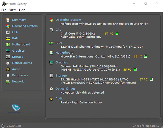This screenshot has width=163, height=128.
Task: Click the Optical Drives disc icon in summary panel
Action: [51, 89]
